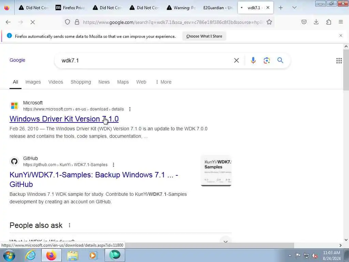Click Choose What I Share button
The width and height of the screenshot is (349, 262).
pyautogui.click(x=204, y=36)
